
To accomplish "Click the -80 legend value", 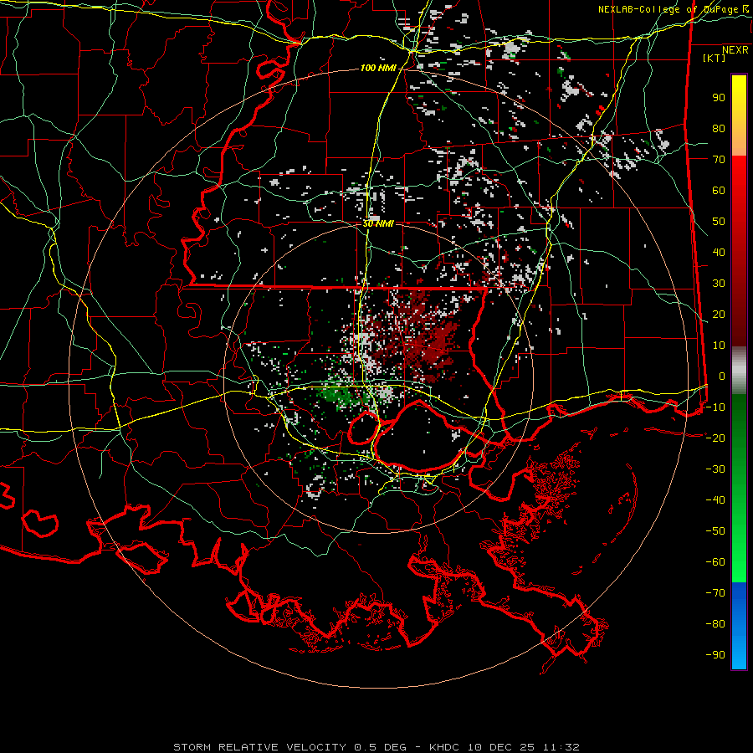I will click(715, 624).
